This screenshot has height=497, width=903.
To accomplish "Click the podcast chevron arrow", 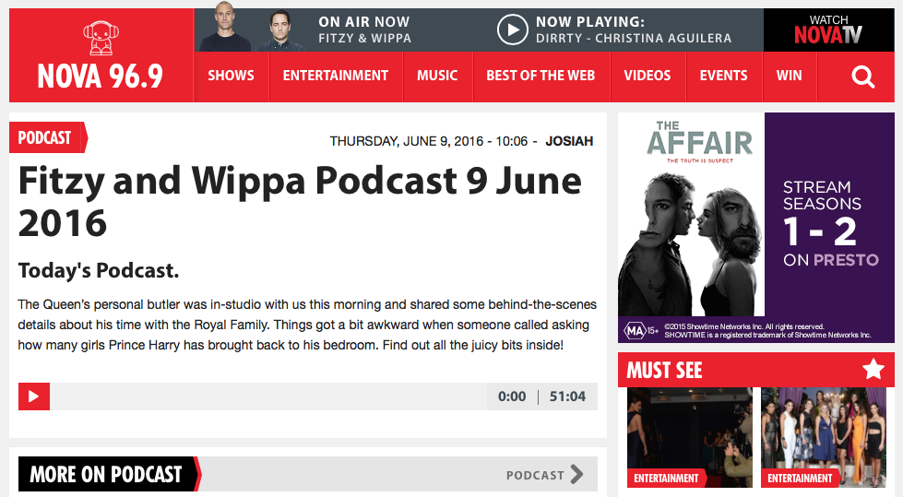I will 576,475.
